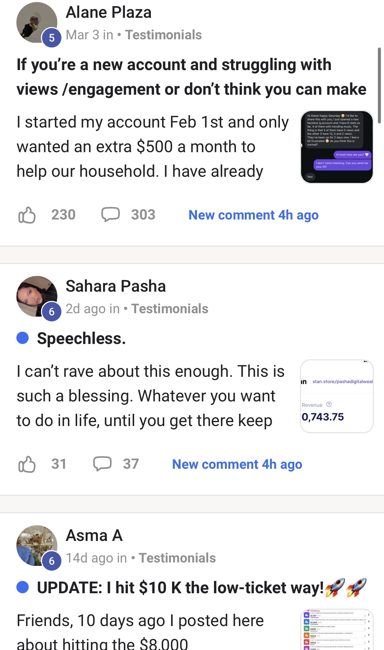The height and width of the screenshot is (650, 384).
Task: Open Alane Plaza's profile avatar
Action: tap(36, 23)
